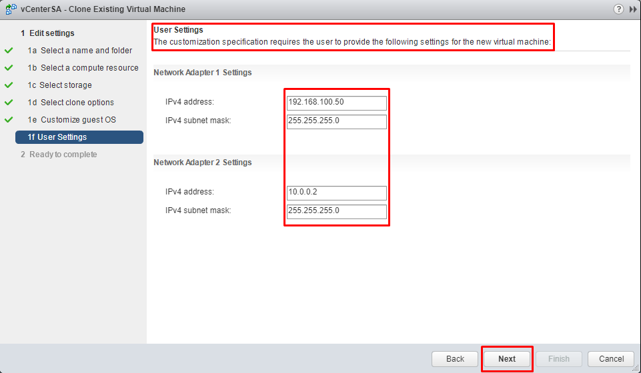The image size is (641, 373).
Task: Click the User Settings page title
Action: click(x=178, y=30)
